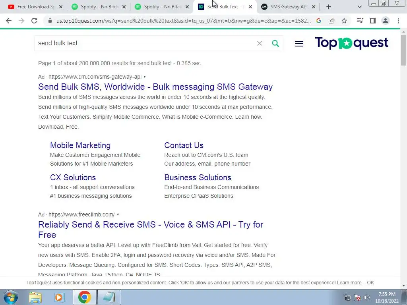Open Action Center flag icon
The height and width of the screenshot is (305, 407).
tap(357, 297)
